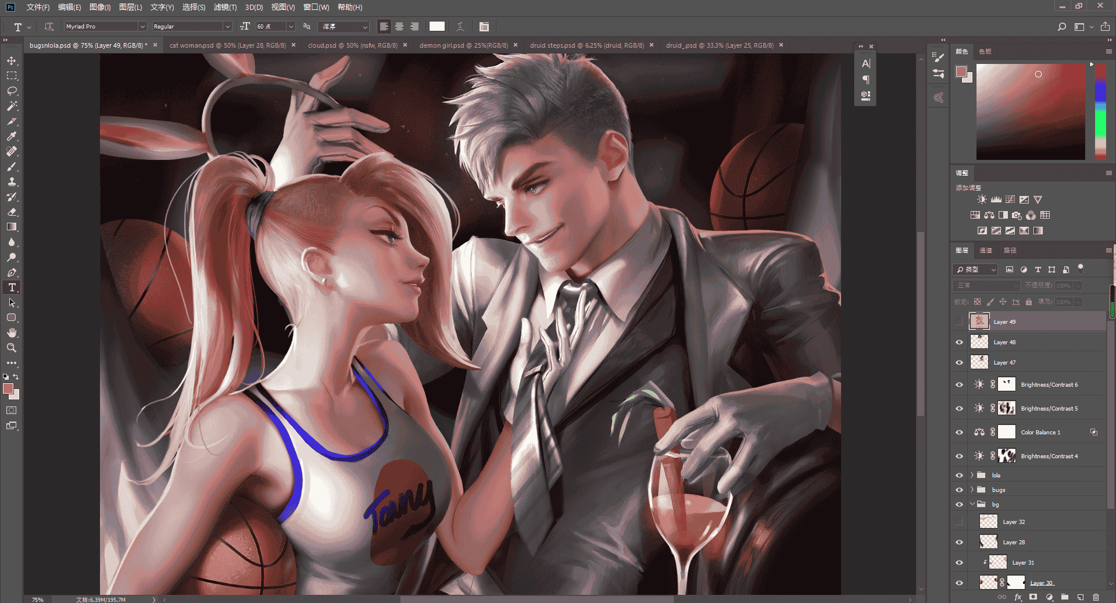Open the 滤镜(T) filter menu
Viewport: 1116px width, 603px height.
pos(225,7)
